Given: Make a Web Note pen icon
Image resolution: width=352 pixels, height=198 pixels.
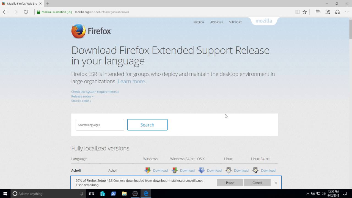Looking at the screenshot, I should point(328,12).
